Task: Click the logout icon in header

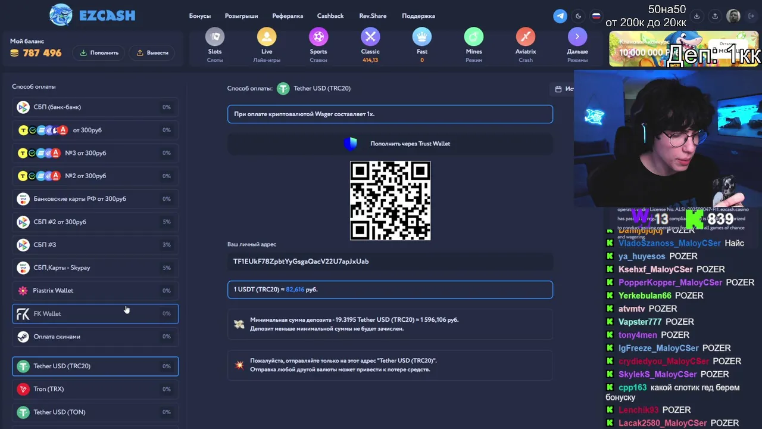Action: (x=750, y=16)
